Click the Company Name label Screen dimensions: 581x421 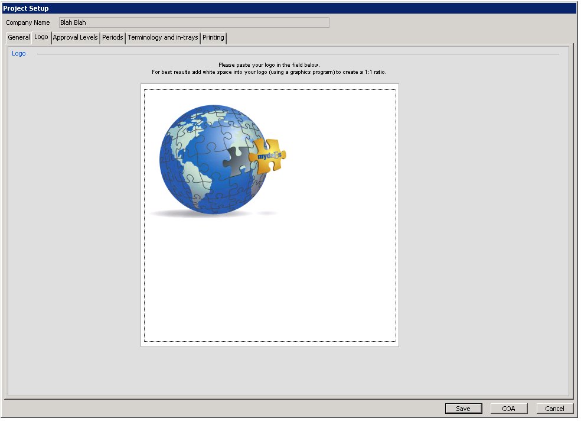click(28, 22)
